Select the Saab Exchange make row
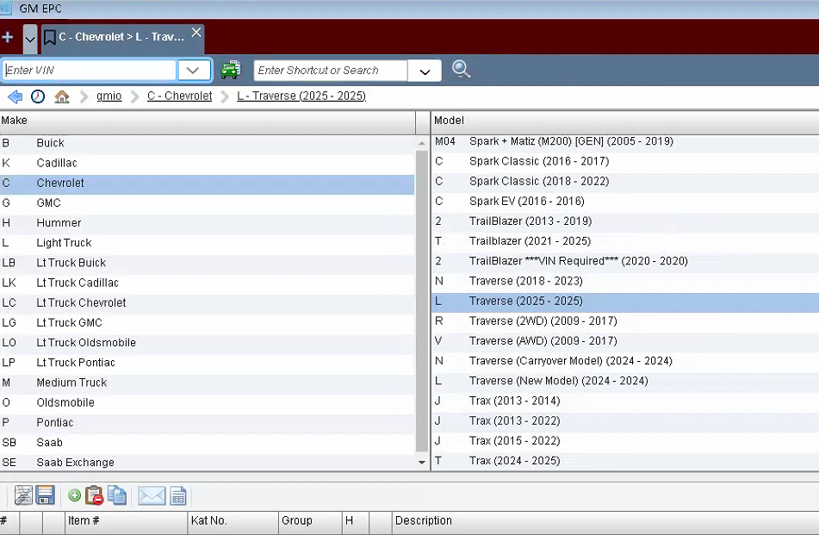Screen dimensions: 819x535 208,463
